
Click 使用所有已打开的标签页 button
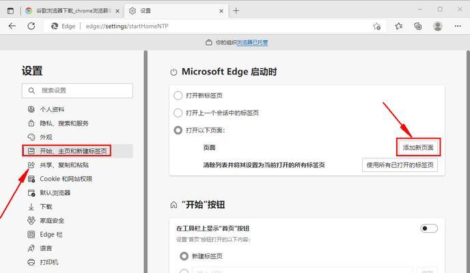coord(400,165)
